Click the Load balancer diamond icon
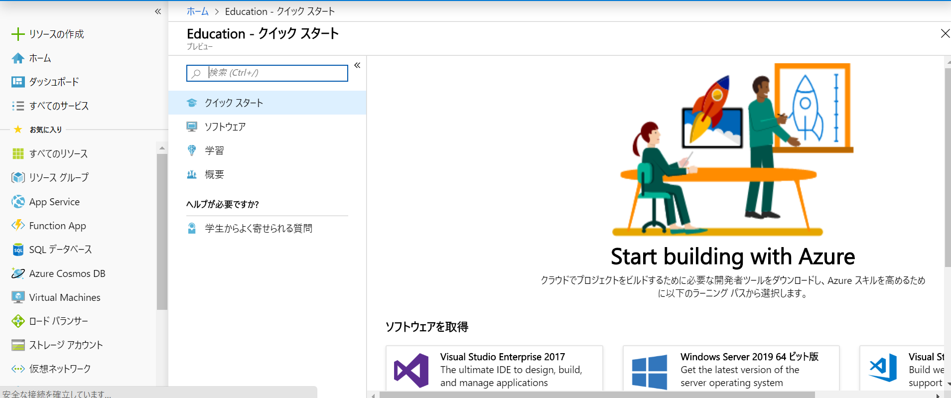951x398 pixels. [18, 321]
